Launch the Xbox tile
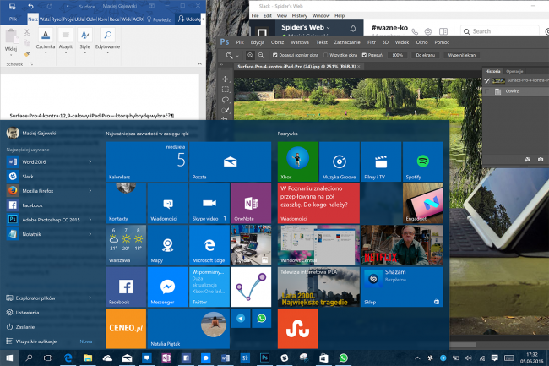 pyautogui.click(x=297, y=161)
